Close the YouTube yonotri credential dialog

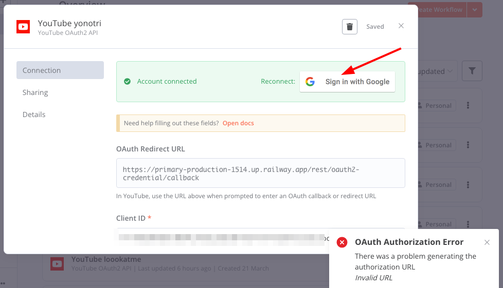click(401, 26)
